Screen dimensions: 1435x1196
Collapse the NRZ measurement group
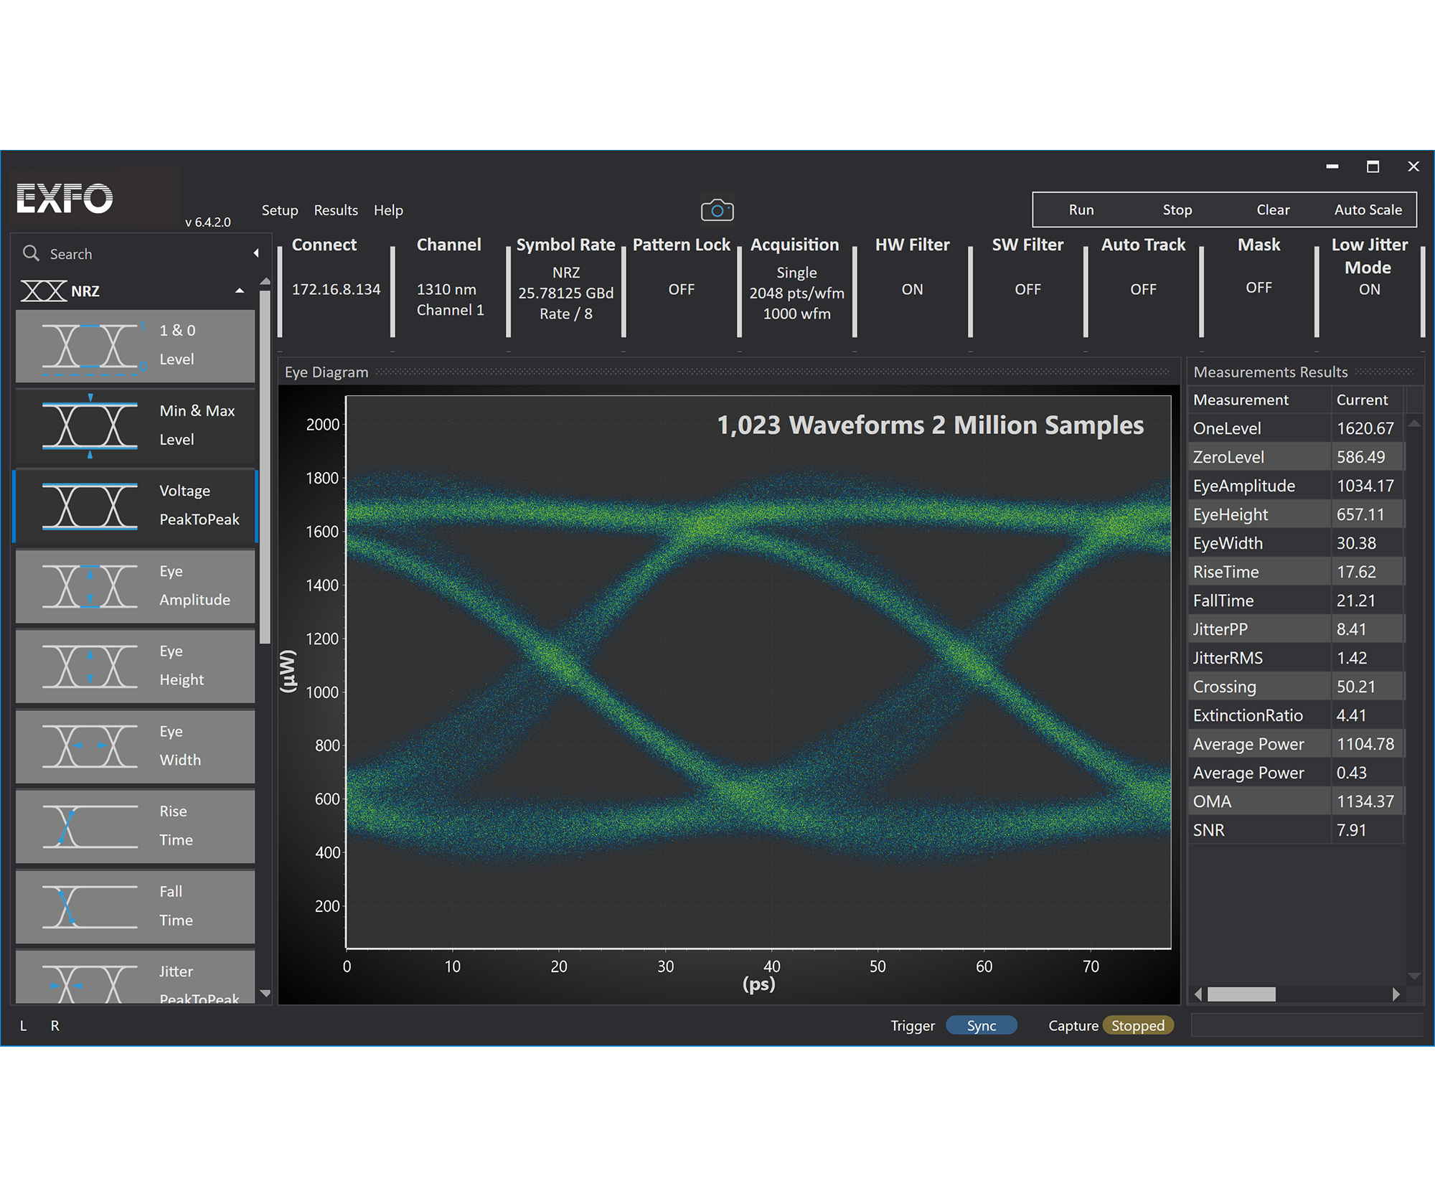click(x=240, y=291)
